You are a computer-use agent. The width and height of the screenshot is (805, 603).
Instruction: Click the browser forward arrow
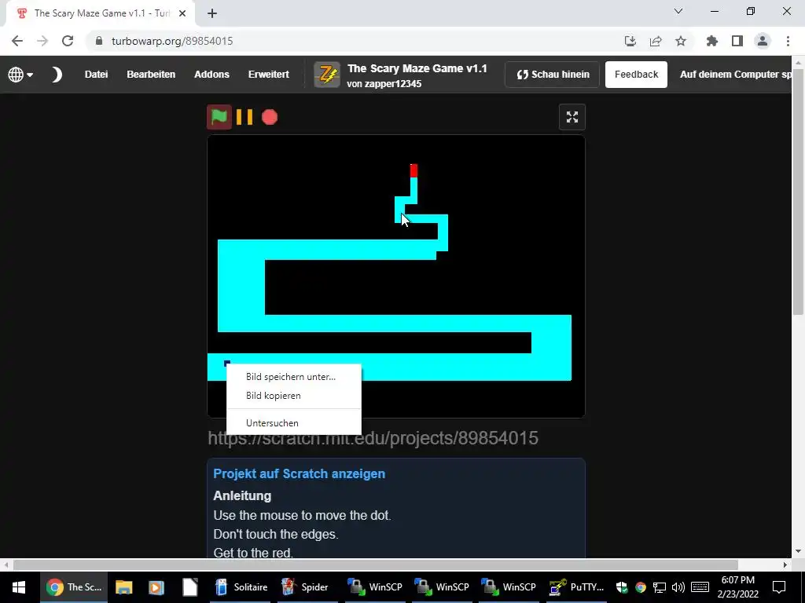[x=42, y=41]
